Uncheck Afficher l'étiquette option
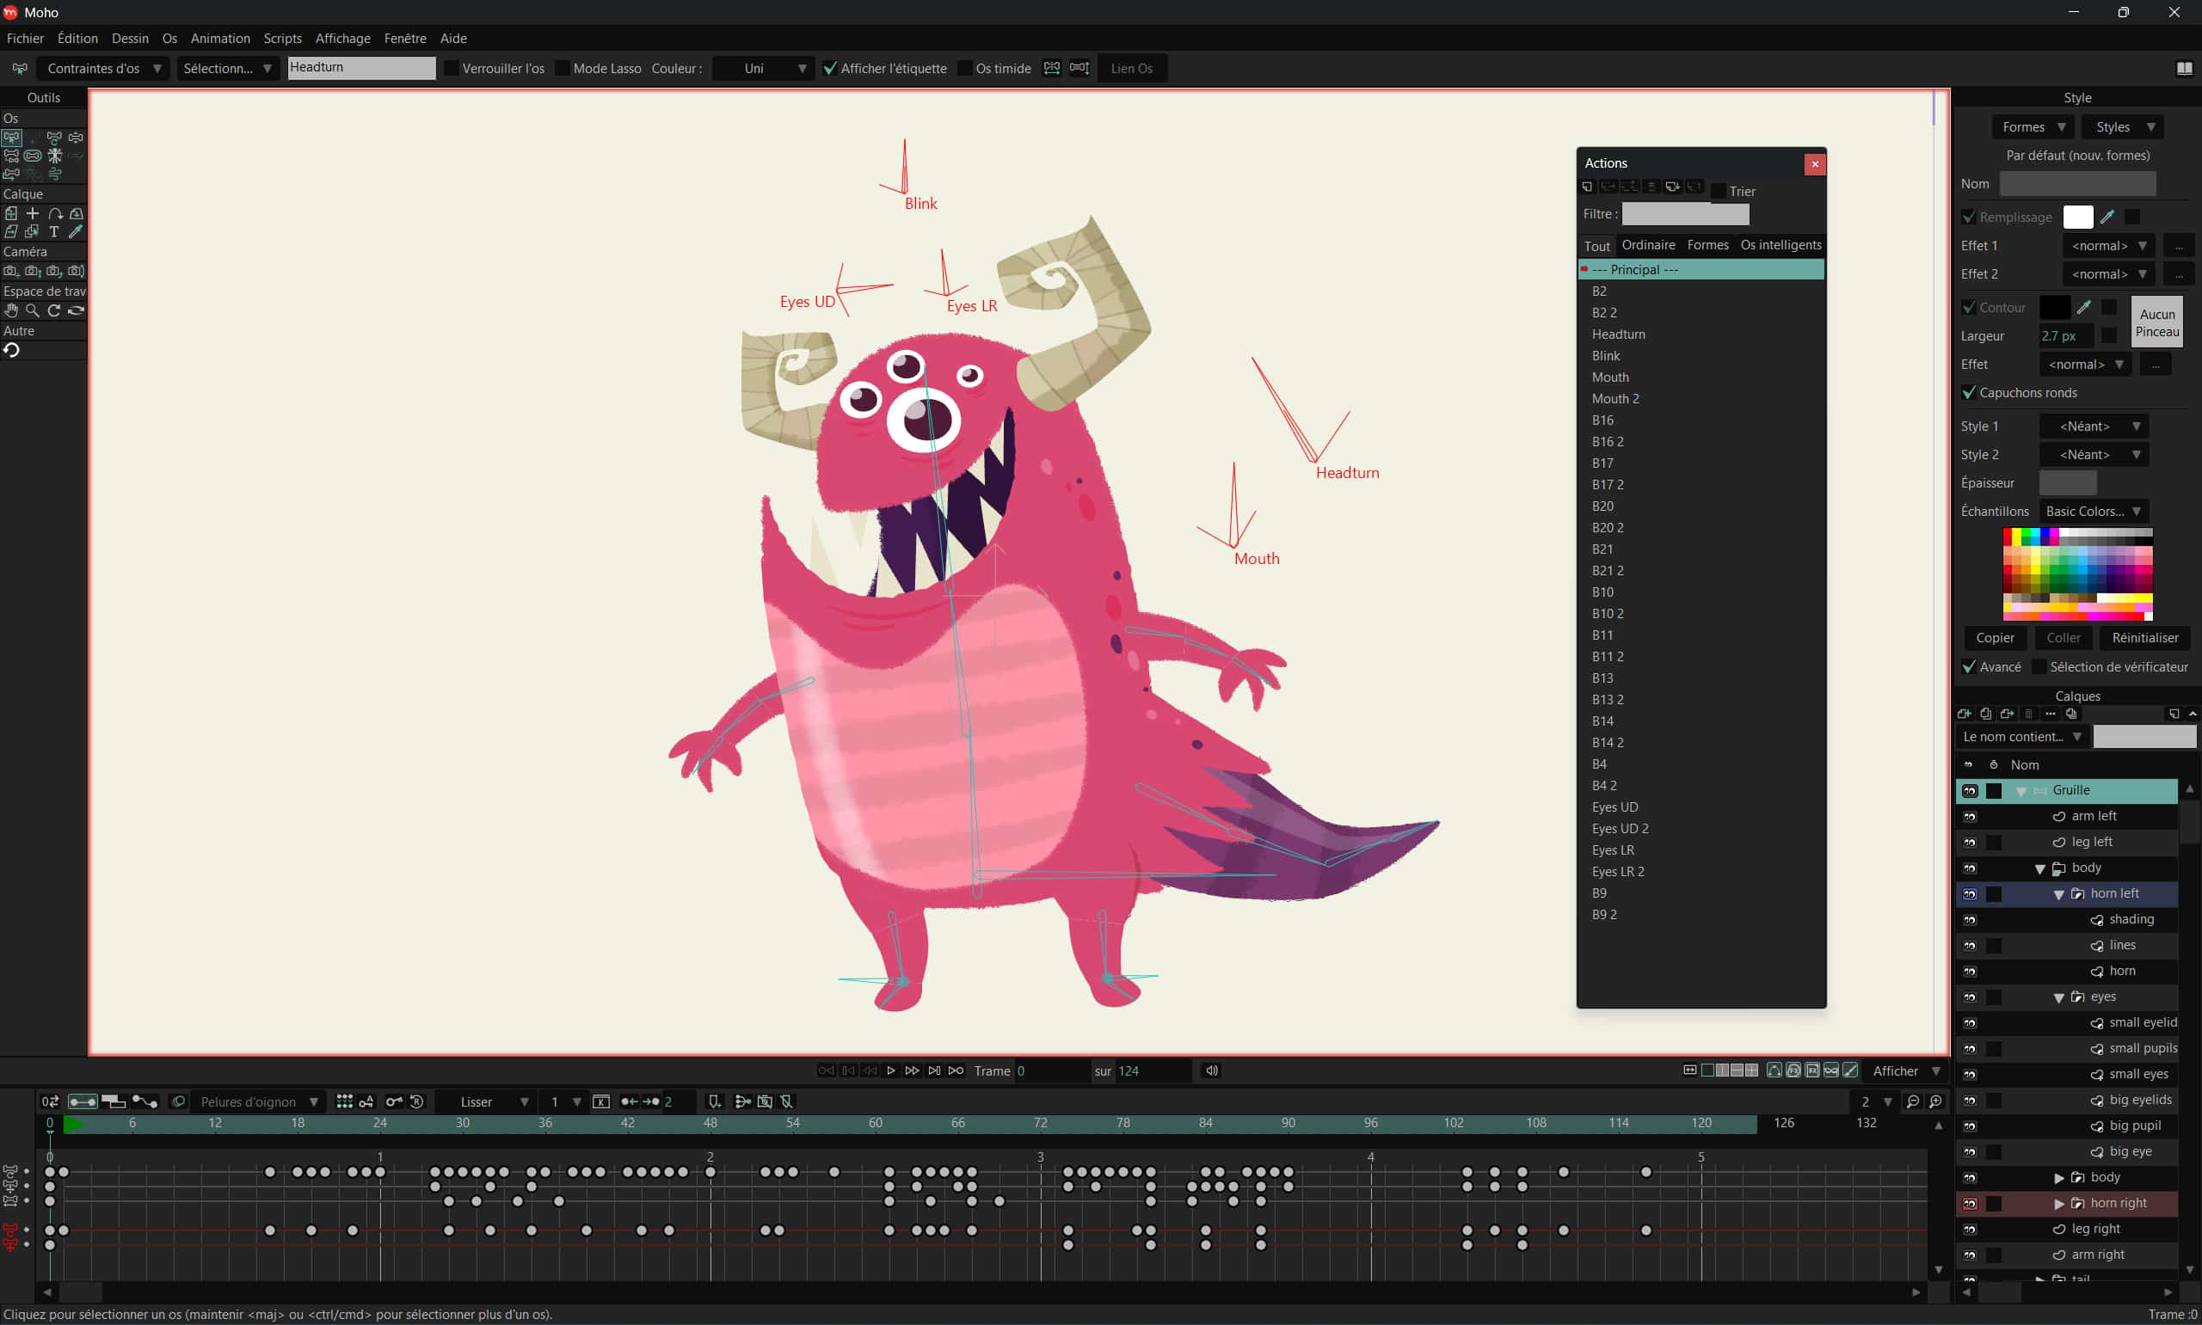Viewport: 2202px width, 1325px height. click(829, 69)
